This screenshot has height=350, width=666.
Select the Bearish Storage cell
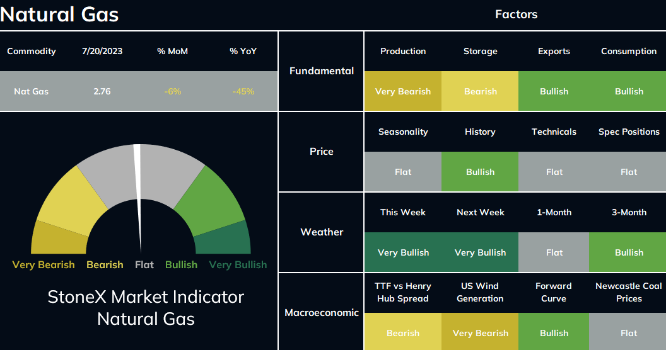pos(480,91)
